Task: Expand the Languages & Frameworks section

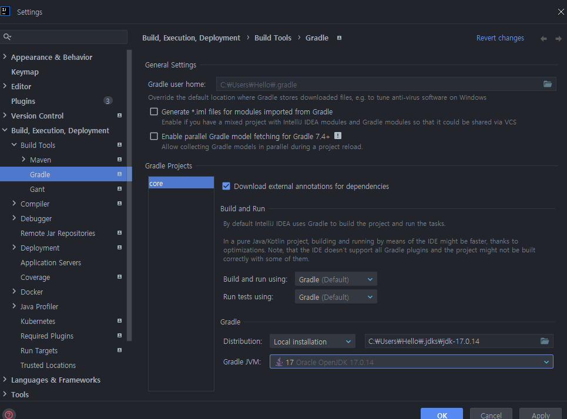Action: point(5,380)
